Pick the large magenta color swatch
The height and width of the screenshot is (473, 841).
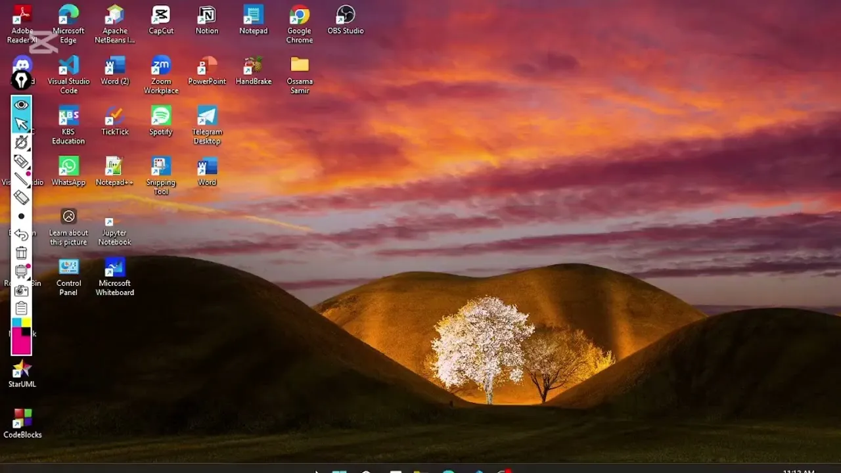click(x=18, y=344)
